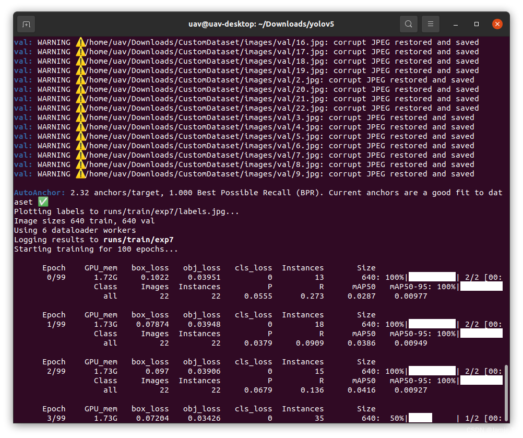Click the val/8.jpg warning line
Viewport: 523px width, 438px height.
click(x=244, y=164)
